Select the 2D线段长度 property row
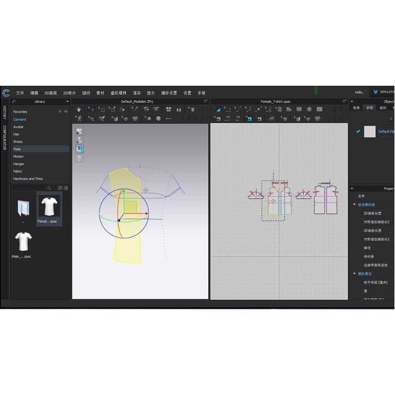 pos(372,213)
